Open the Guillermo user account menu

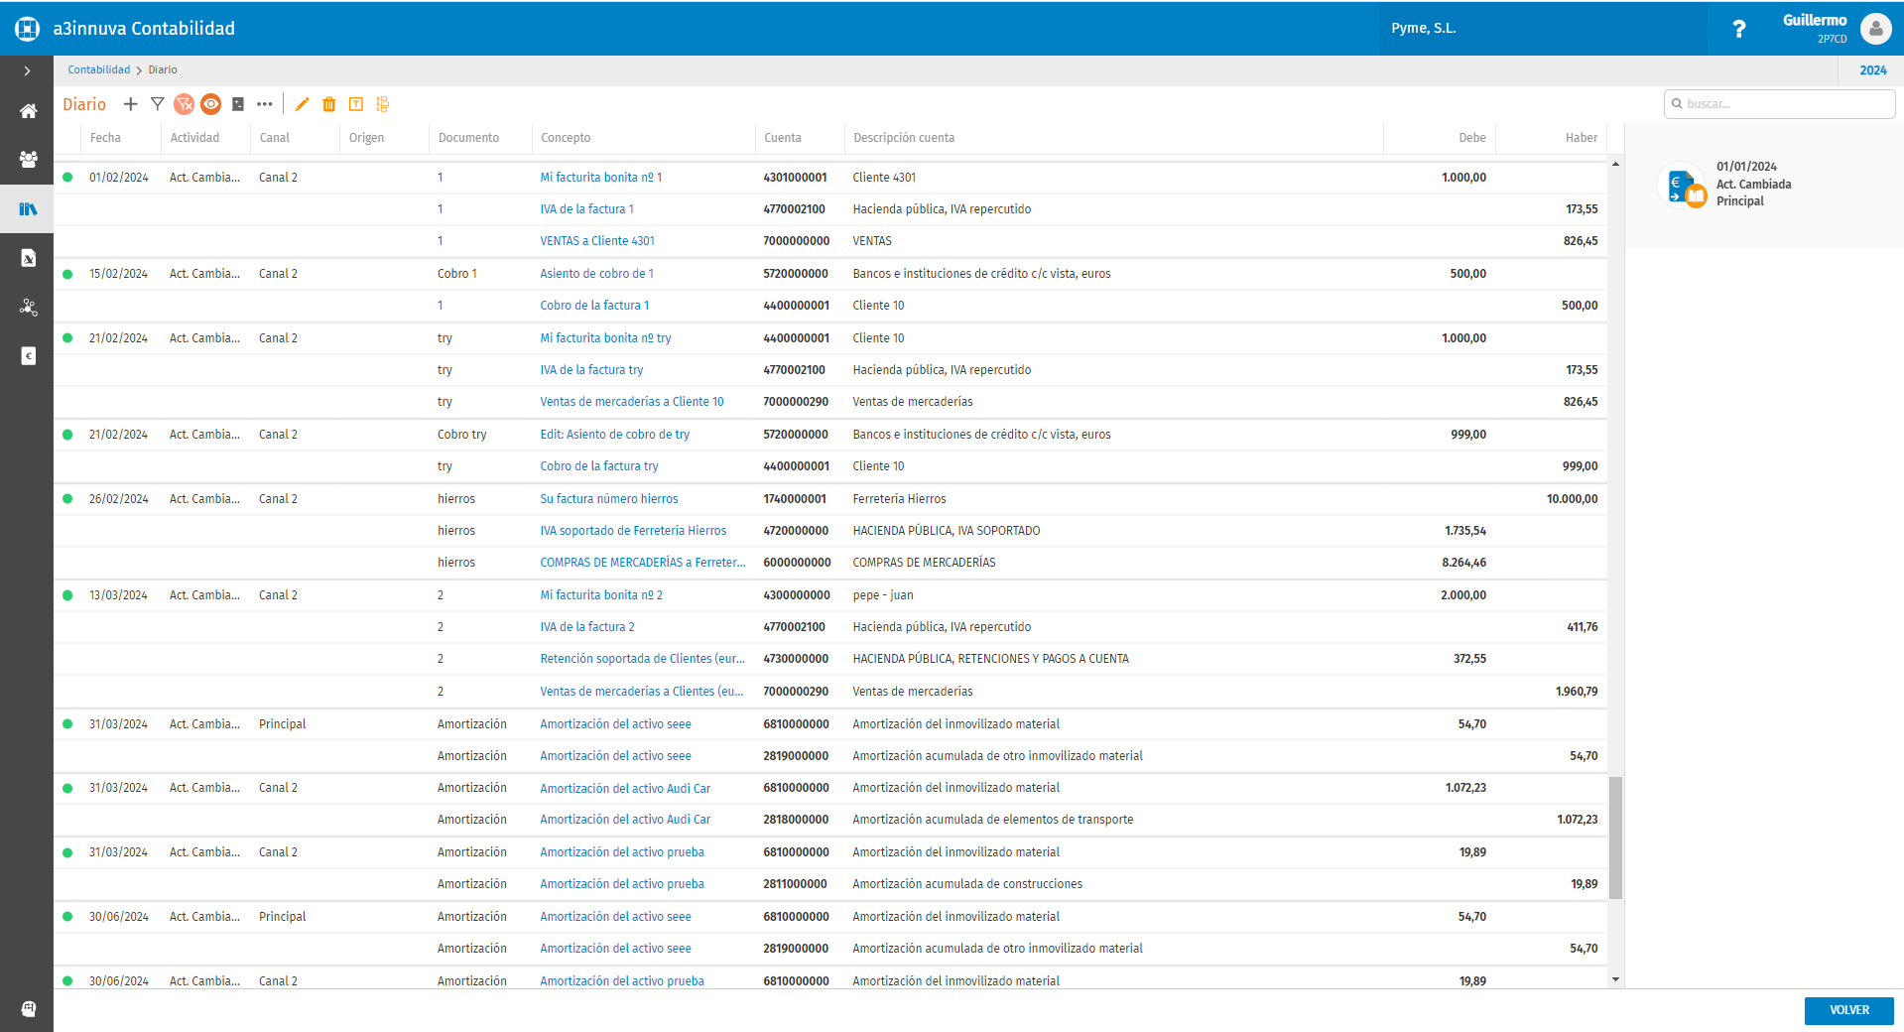1874,29
